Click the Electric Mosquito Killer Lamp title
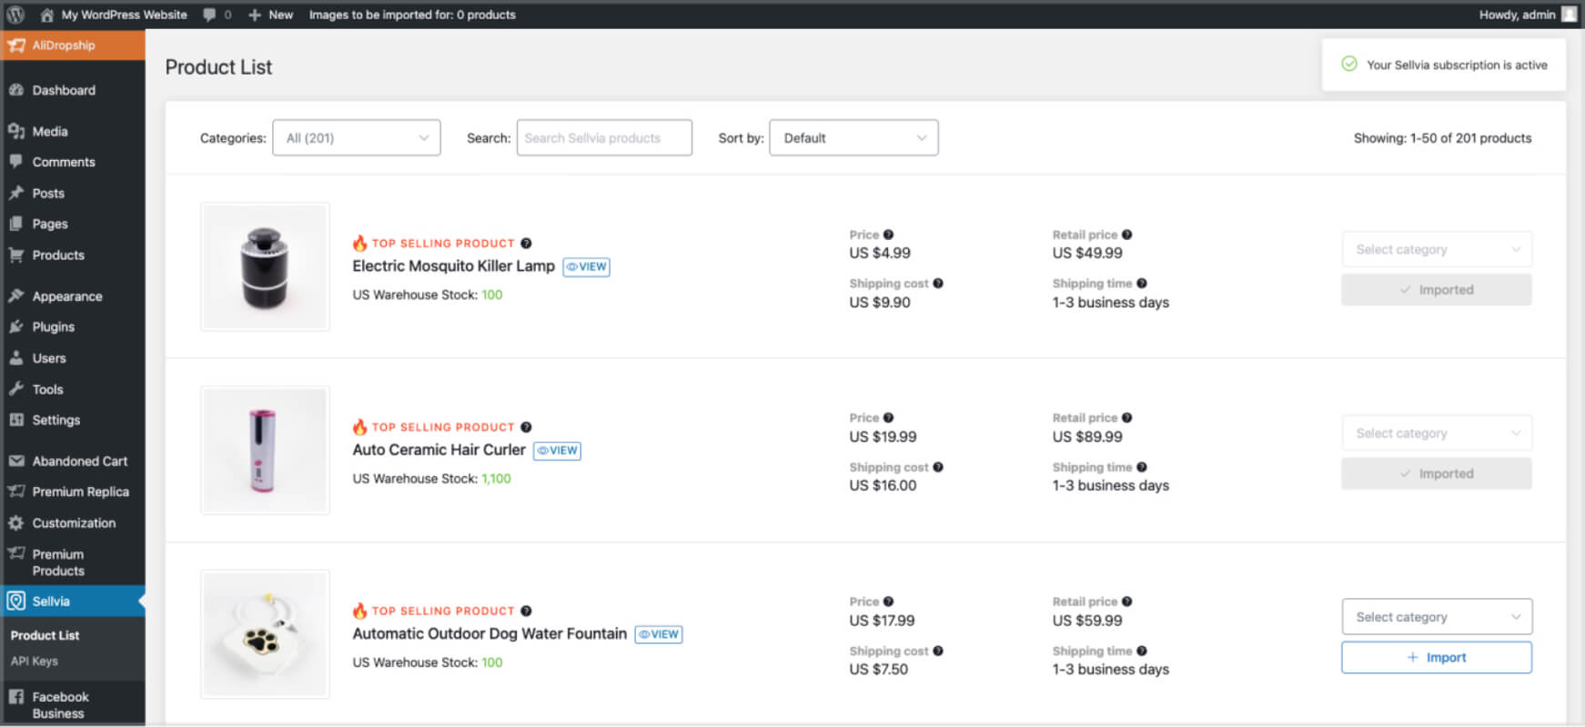1585x727 pixels. pos(453,266)
